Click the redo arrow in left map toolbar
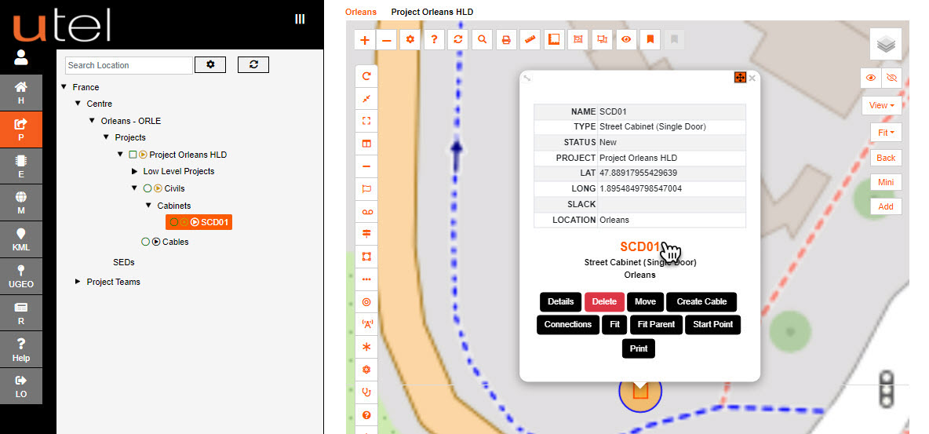The height and width of the screenshot is (434, 929). (366, 76)
